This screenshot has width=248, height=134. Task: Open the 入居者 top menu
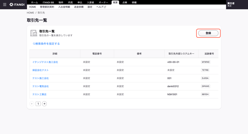[x=90, y=2]
